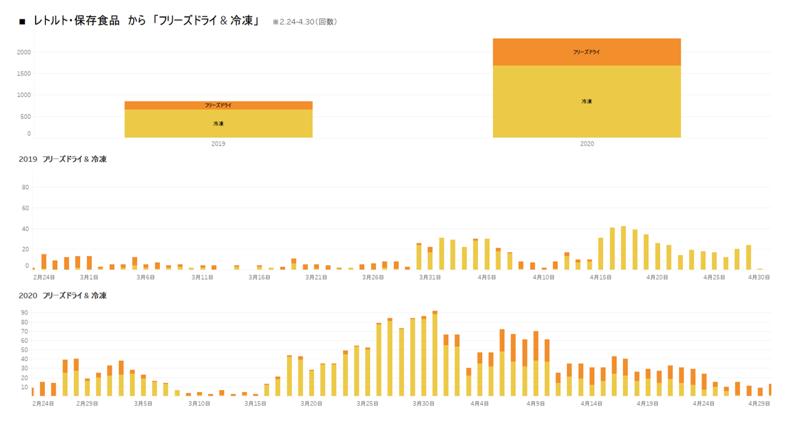Screen dimensions: 789x421
Task: Click the 3月1日 date label
Action: pyautogui.click(x=89, y=277)
